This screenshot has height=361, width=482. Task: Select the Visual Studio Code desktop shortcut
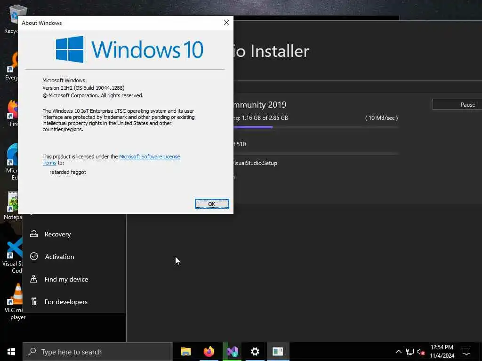click(x=13, y=255)
